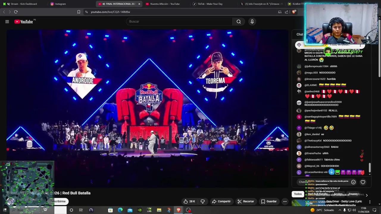The image size is (381, 214).
Task: Open weather 24°C Soleado widget
Action: 322,210
